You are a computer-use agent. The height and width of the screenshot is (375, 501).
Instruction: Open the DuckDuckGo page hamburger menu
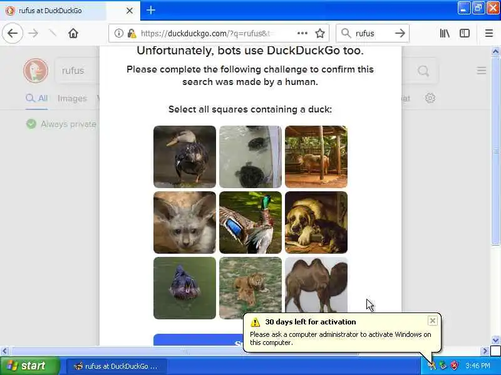482,71
